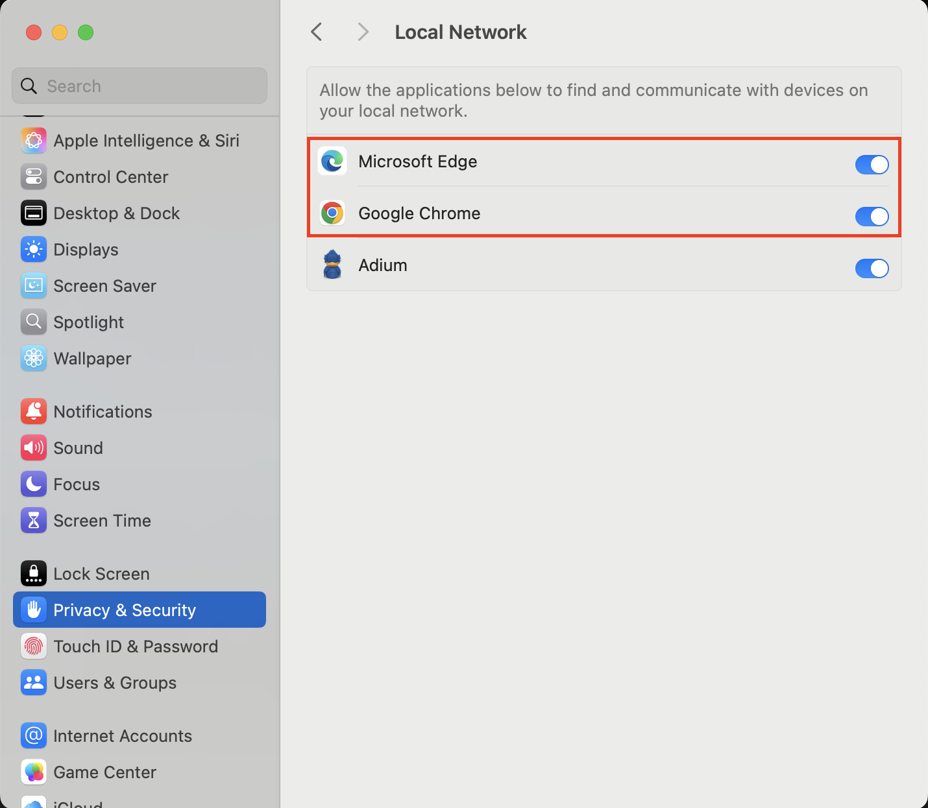Focus the Search field in sidebar
This screenshot has width=928, height=808.
coord(140,86)
